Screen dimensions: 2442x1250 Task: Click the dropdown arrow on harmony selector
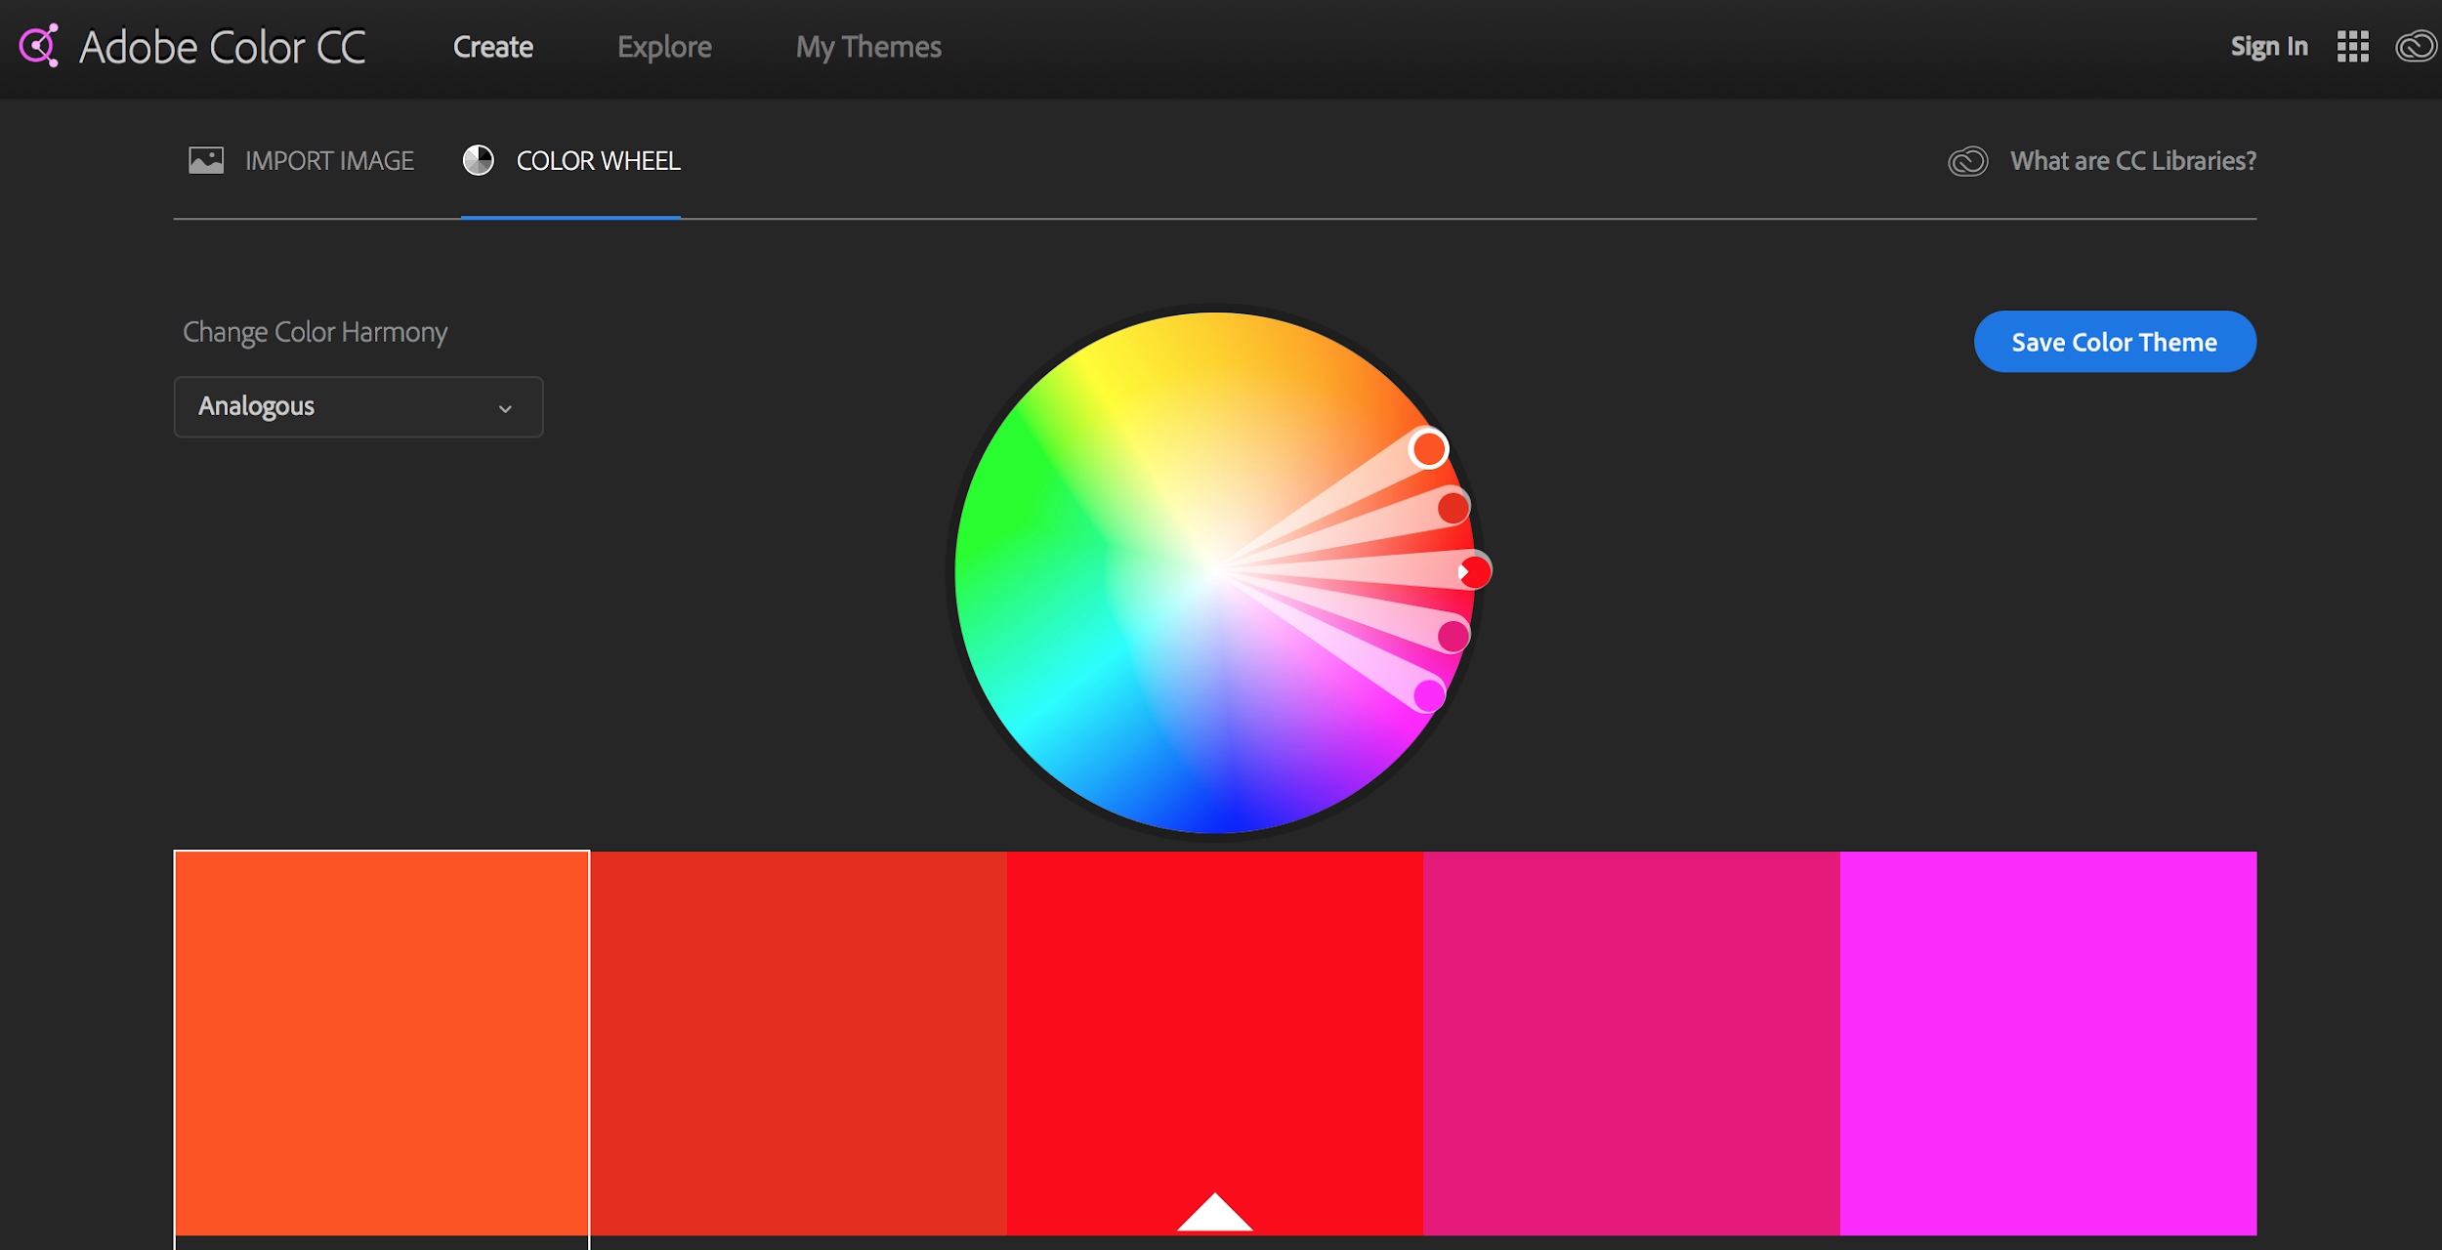coord(505,406)
